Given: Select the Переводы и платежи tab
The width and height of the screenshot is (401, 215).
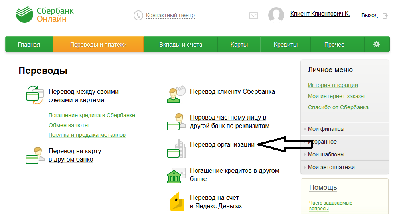Looking at the screenshot, I should coord(99,45).
